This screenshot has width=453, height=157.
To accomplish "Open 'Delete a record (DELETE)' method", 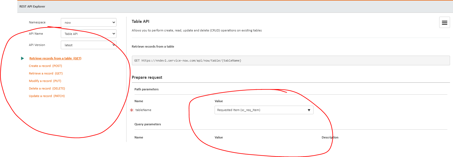I will (47, 88).
